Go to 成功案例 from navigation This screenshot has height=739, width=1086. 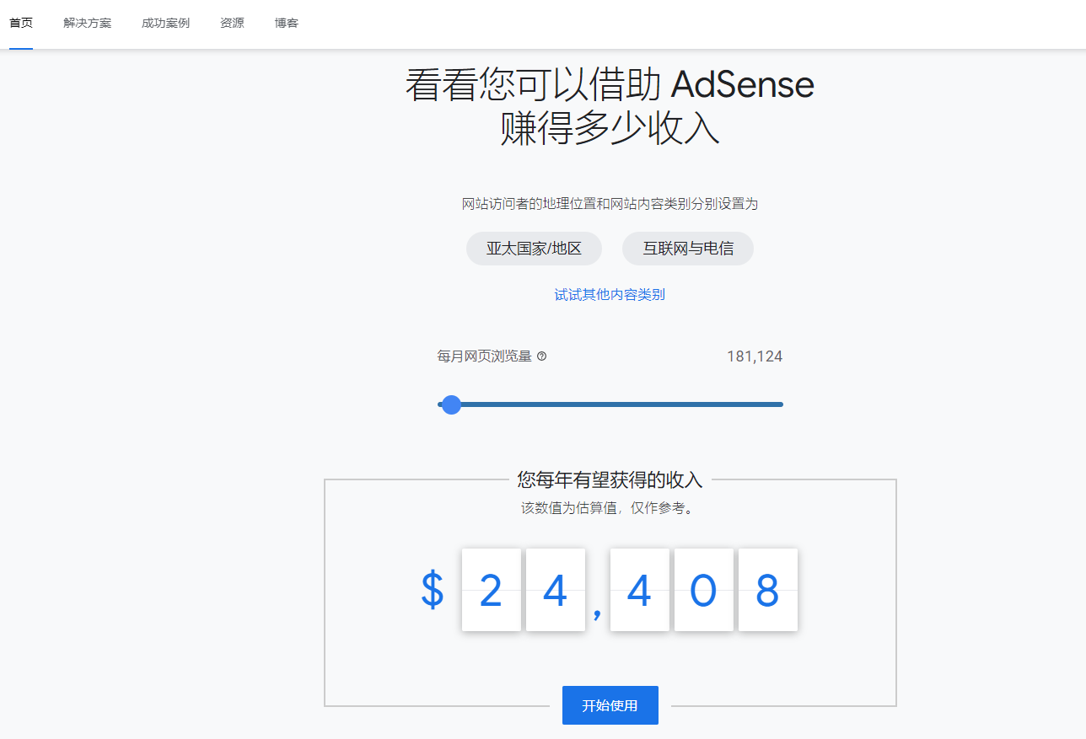click(165, 23)
